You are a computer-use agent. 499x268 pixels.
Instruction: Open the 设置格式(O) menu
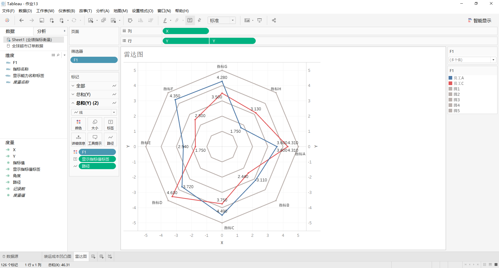coord(143,11)
